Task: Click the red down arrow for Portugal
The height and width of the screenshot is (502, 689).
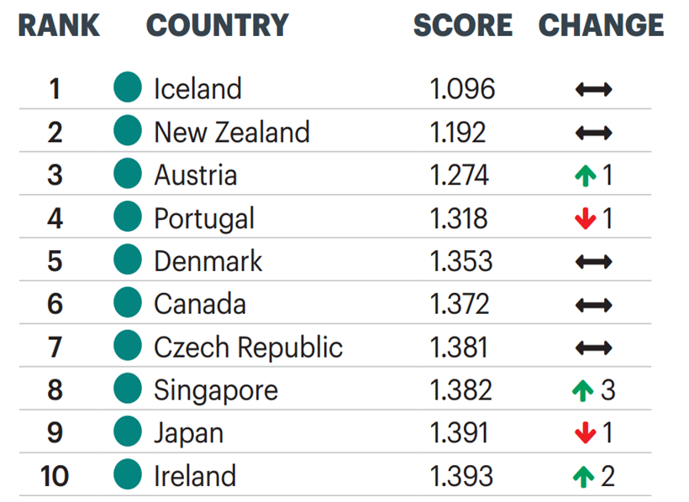Action: (585, 218)
